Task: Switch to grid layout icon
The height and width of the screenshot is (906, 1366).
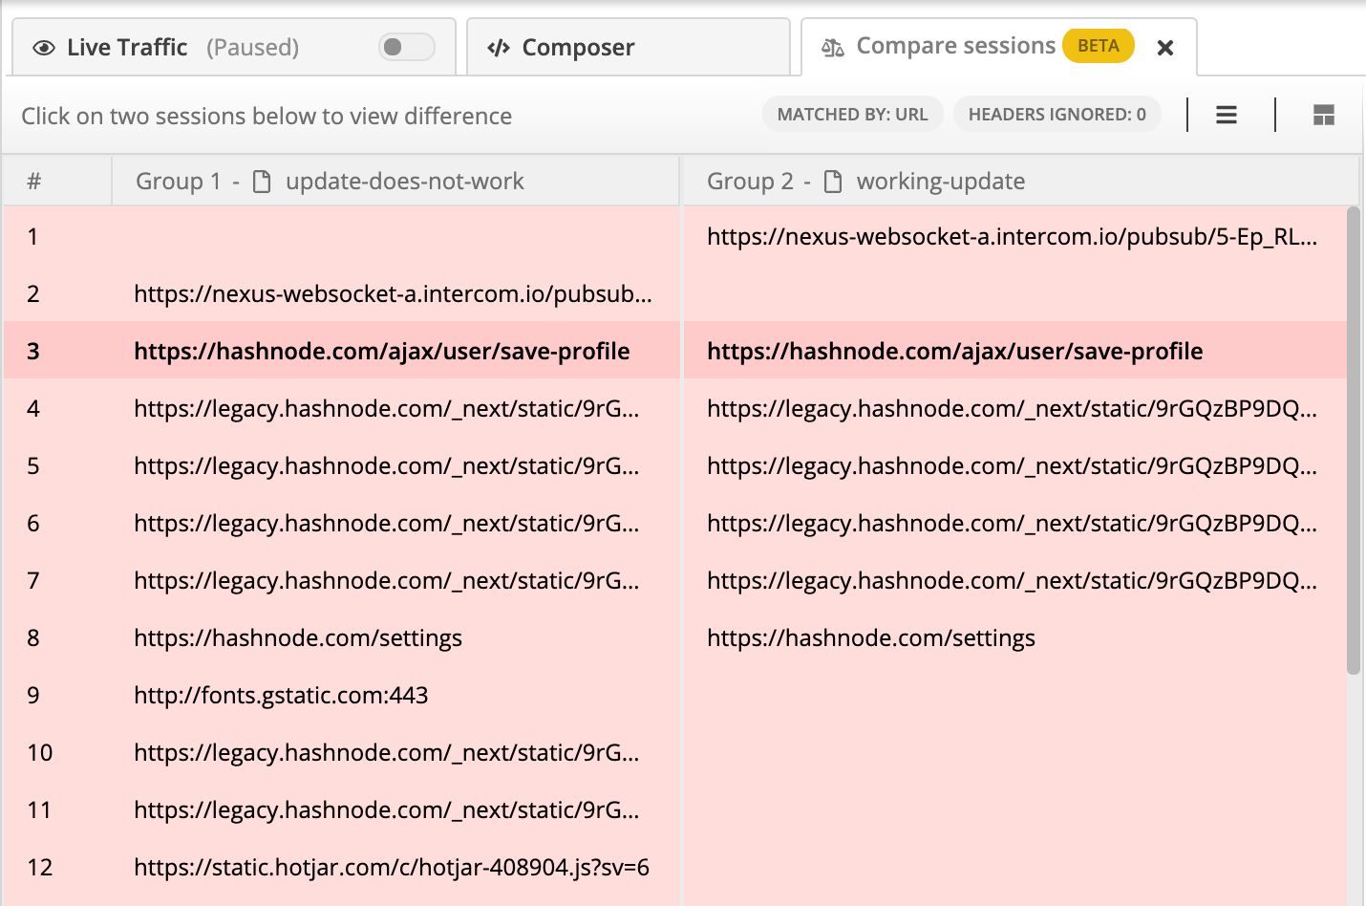Action: (1324, 116)
